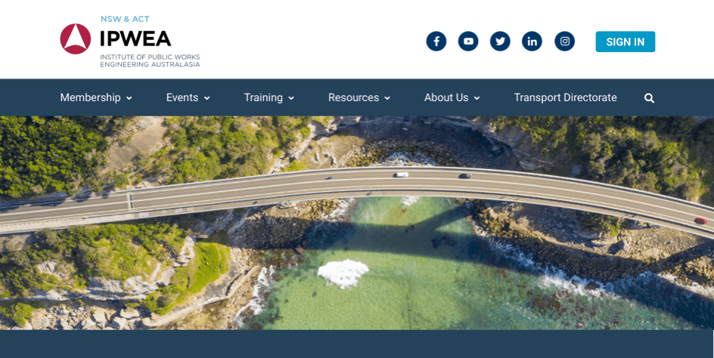Viewport: 714px width, 358px height.
Task: Expand the Training chevron arrow
Action: [x=291, y=98]
